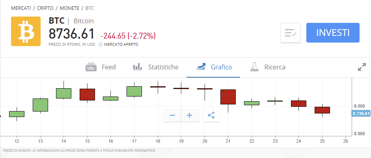
Task: Click the green candlestick for day 12
Action: coord(17,114)
